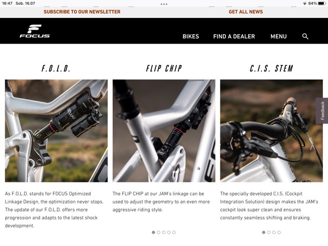Click the FOCUS logo in the header
Viewport: 328px width, 246px height.
coord(35,31)
